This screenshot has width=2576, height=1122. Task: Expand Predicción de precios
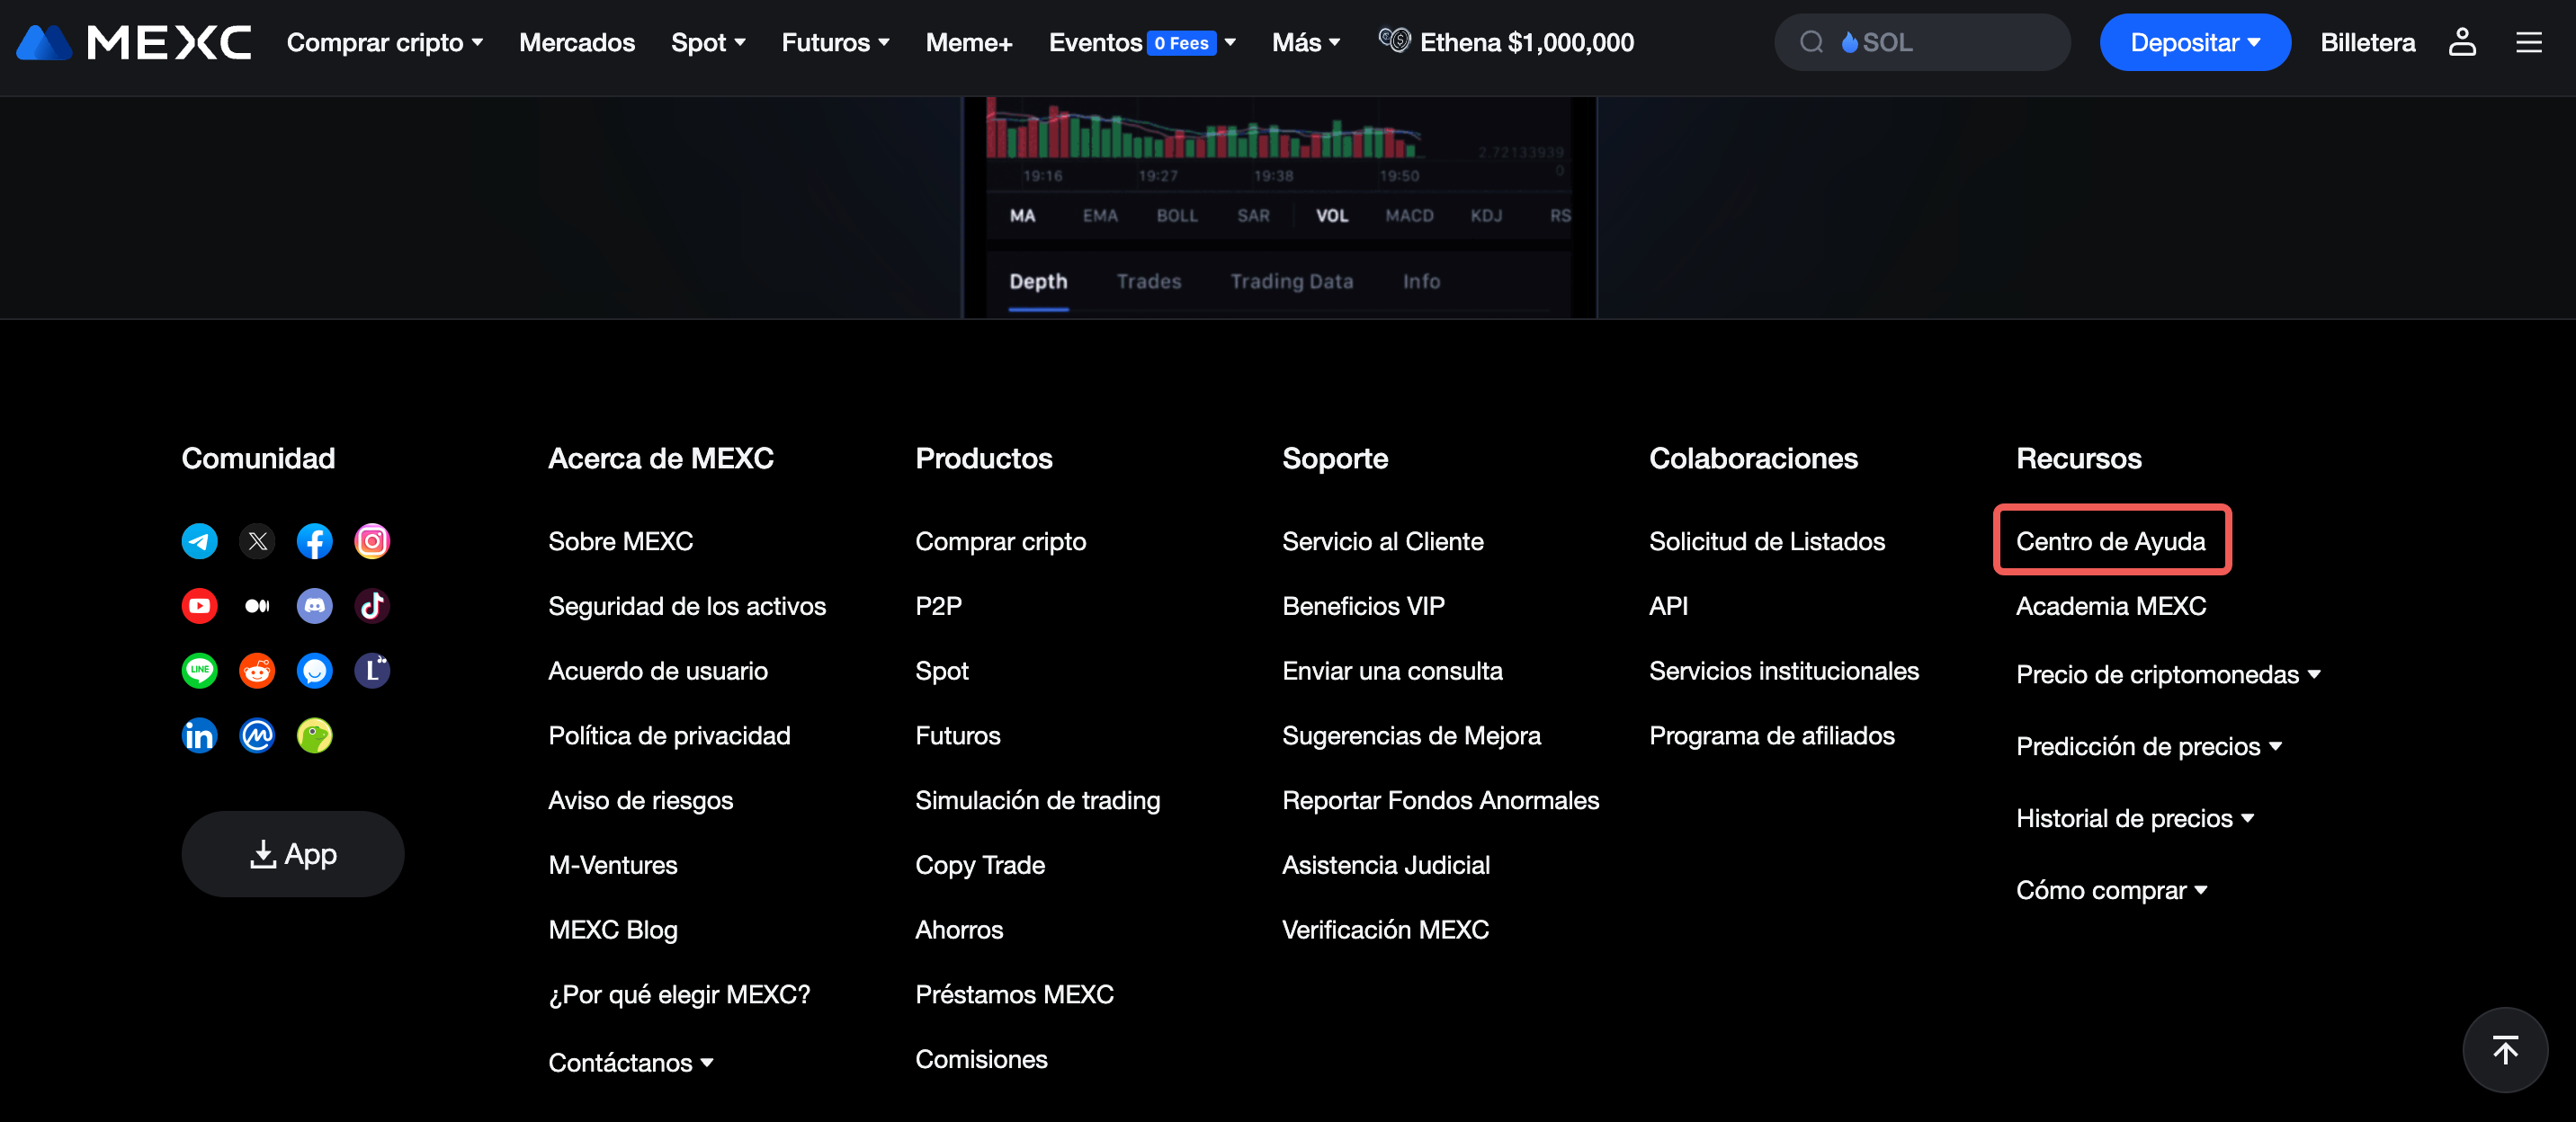coord(2149,746)
